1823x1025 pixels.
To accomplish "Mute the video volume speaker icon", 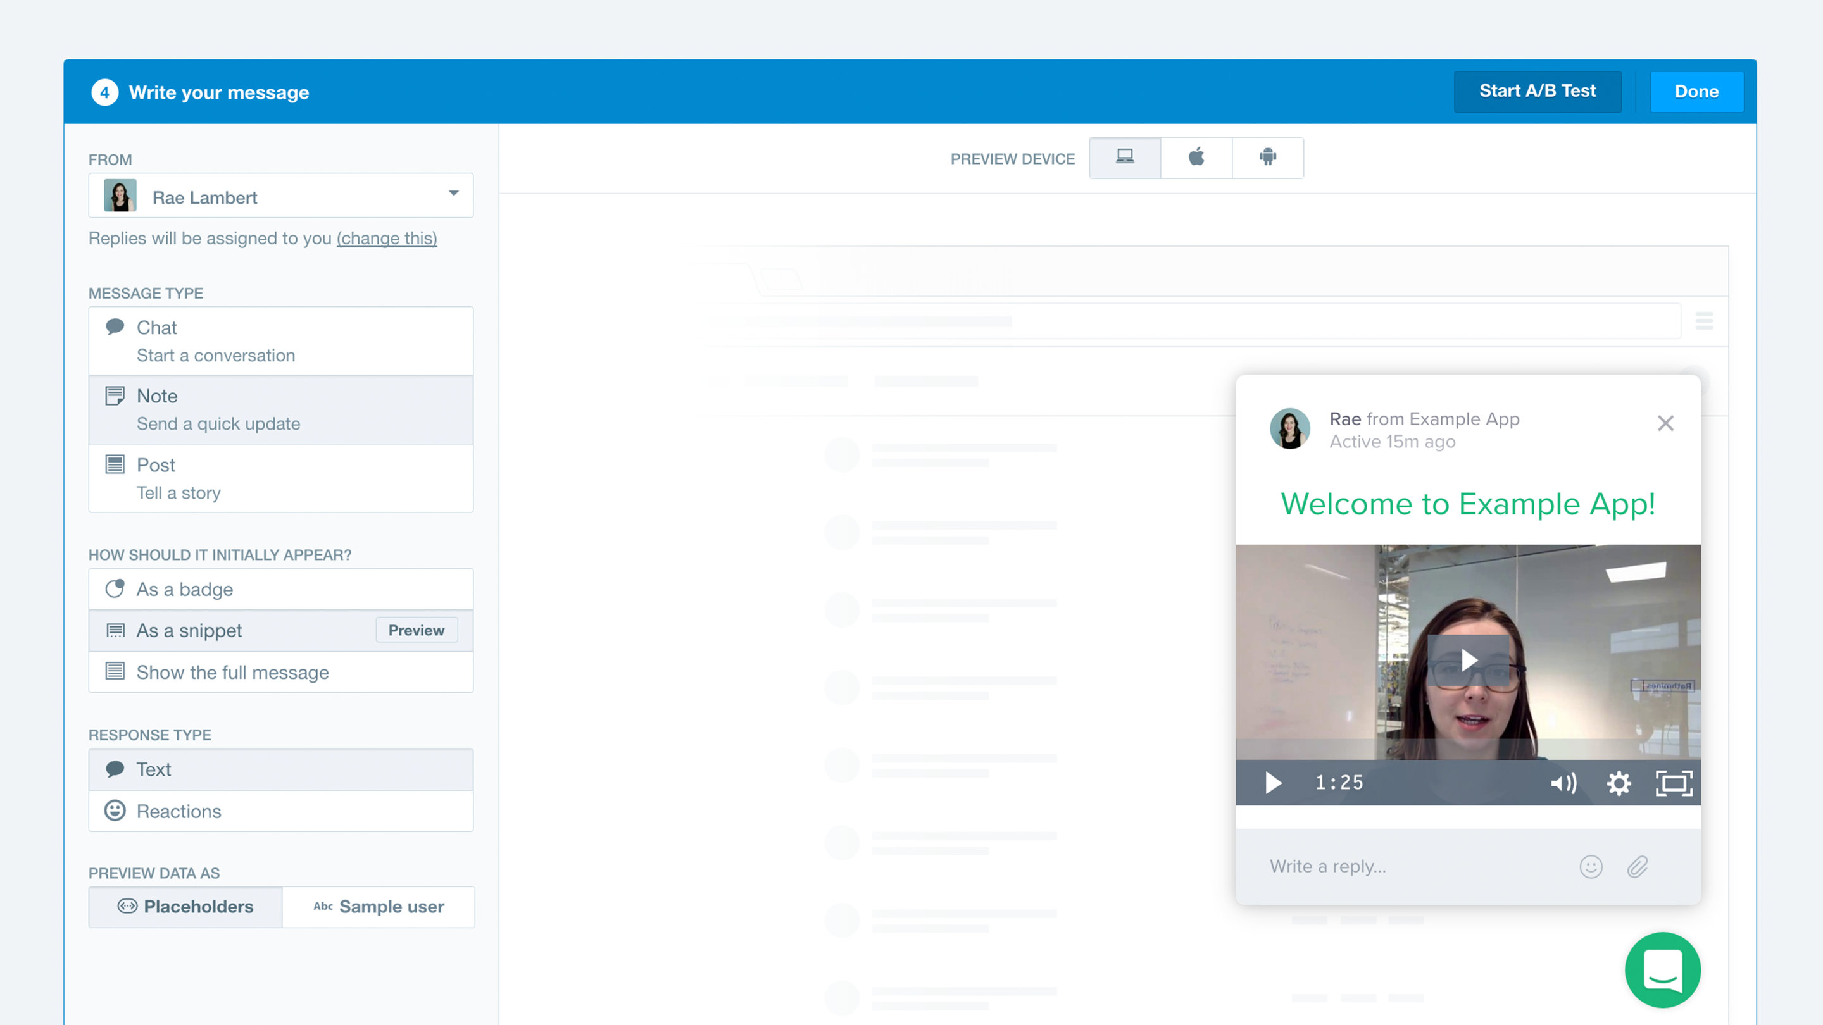I will [1563, 783].
